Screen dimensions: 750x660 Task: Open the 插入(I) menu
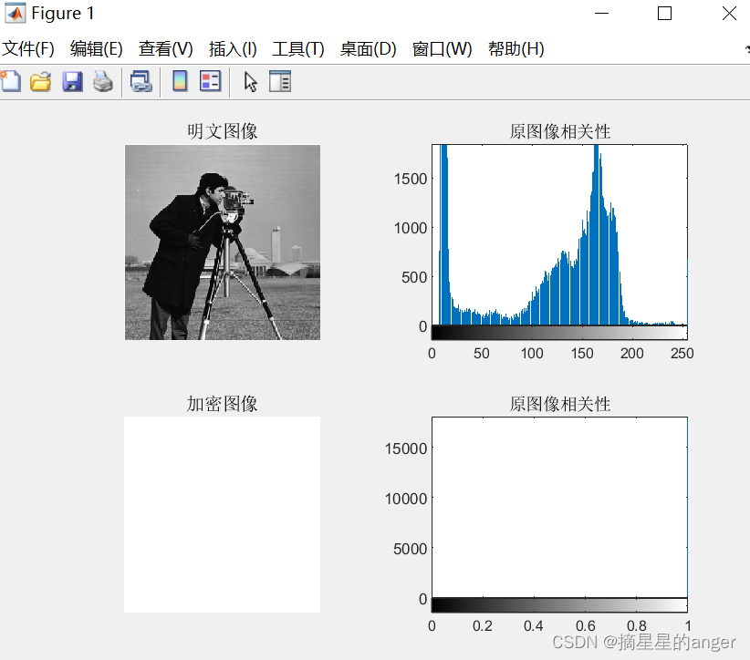(233, 48)
